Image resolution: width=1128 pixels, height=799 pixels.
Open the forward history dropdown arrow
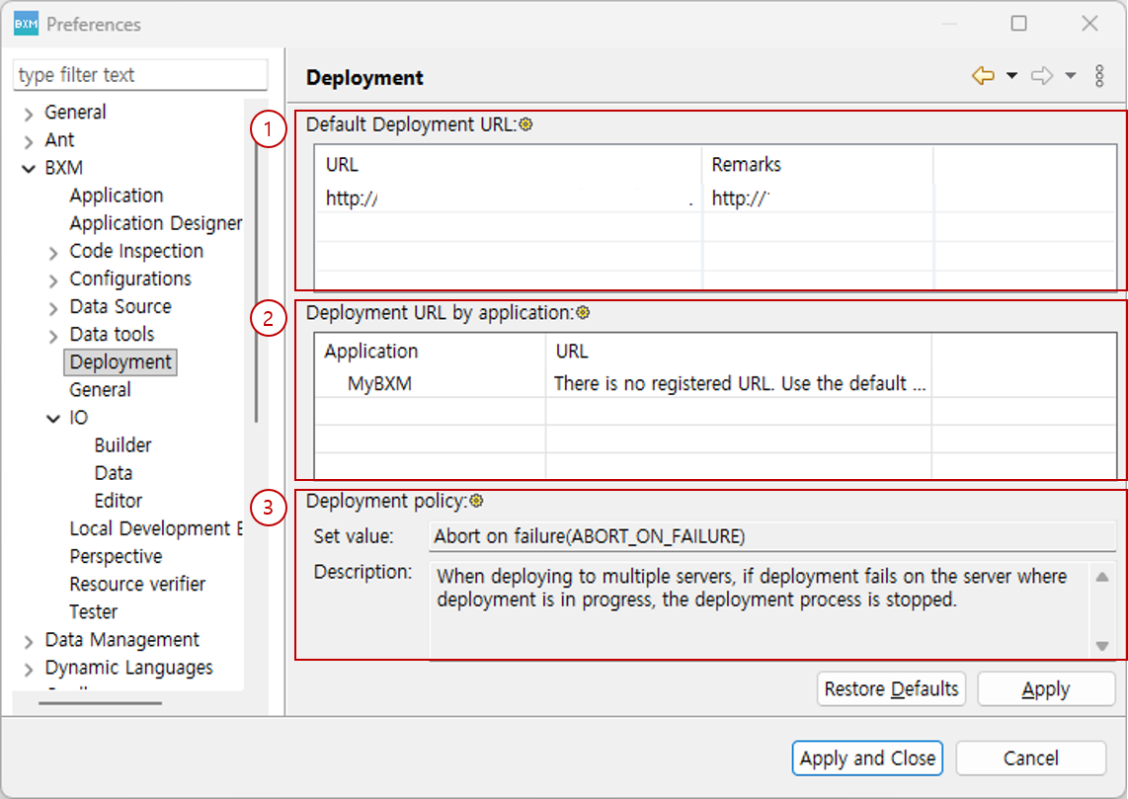click(x=1071, y=76)
